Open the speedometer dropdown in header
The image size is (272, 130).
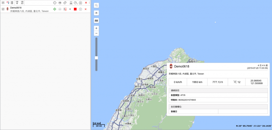[x=76, y=3]
